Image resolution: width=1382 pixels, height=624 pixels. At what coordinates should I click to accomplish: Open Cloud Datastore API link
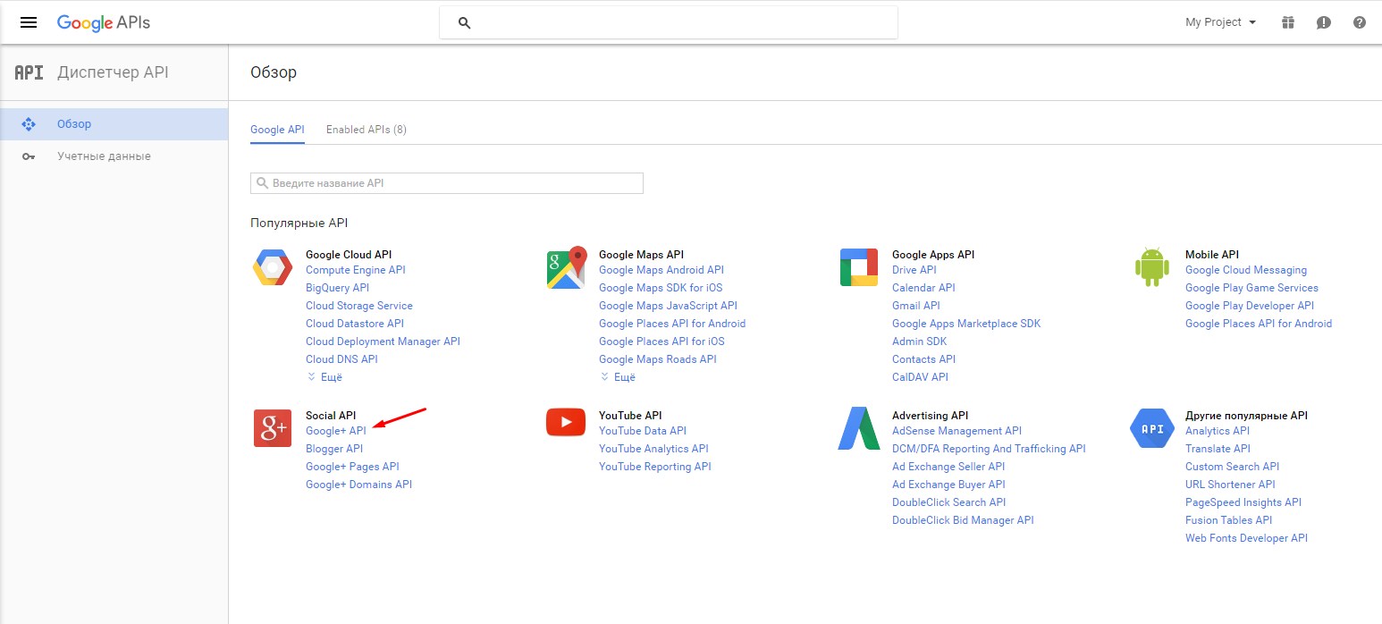355,324
